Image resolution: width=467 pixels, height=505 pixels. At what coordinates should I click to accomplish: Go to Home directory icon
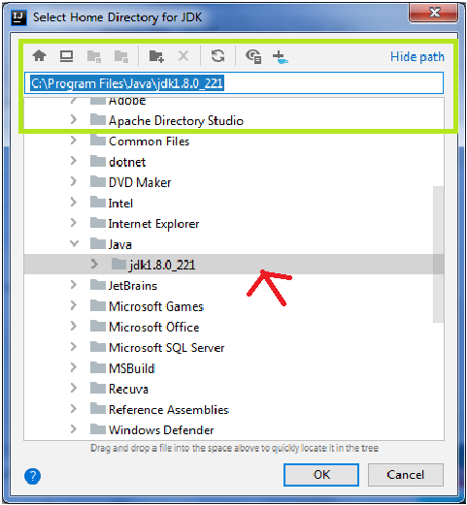[x=40, y=55]
